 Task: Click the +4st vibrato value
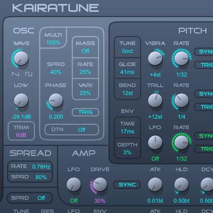tap(155, 75)
